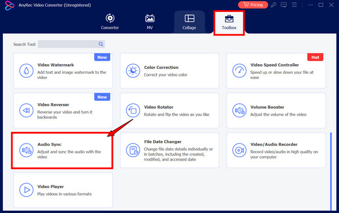Click the Video Reverser title text
The width and height of the screenshot is (339, 213).
tap(53, 105)
